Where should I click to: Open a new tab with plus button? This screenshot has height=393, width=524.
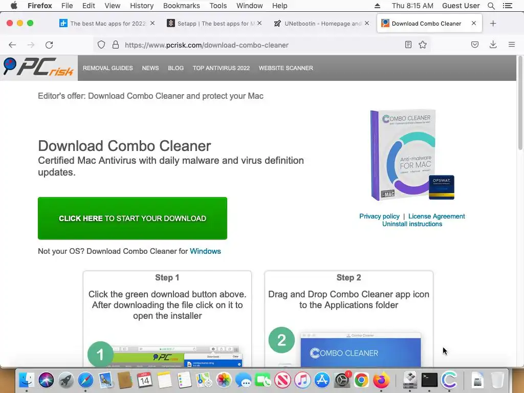[493, 24]
